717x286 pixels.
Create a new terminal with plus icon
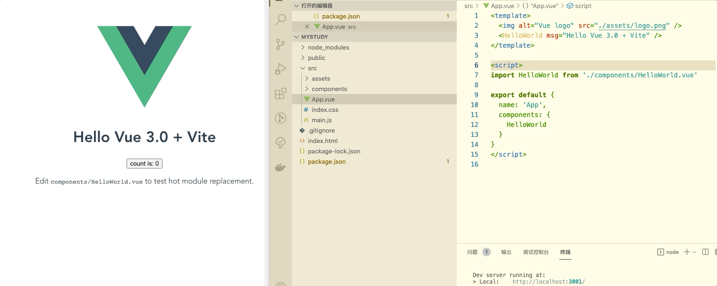687,252
